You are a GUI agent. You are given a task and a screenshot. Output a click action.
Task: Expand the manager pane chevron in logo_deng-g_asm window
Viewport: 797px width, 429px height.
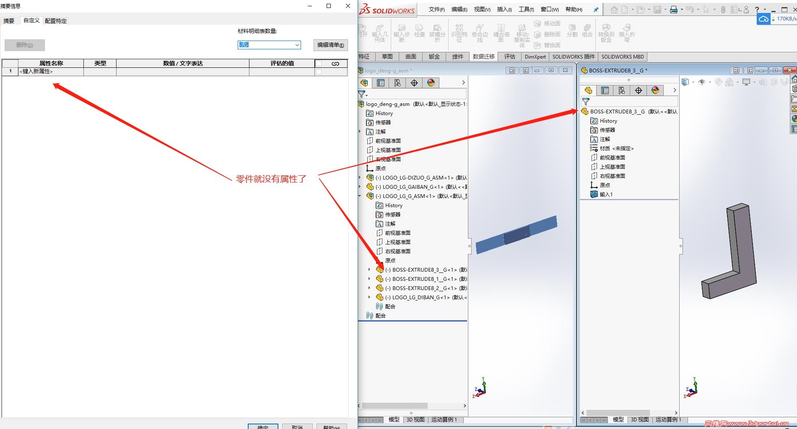pos(463,83)
